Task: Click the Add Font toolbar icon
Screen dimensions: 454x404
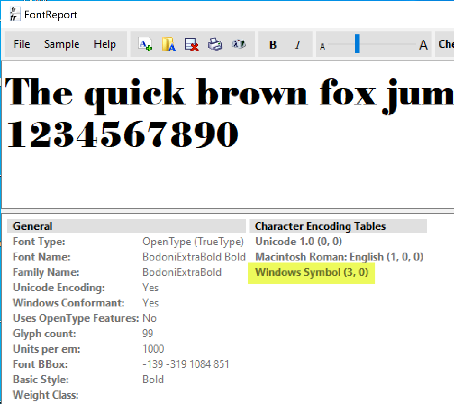Action: coord(145,44)
